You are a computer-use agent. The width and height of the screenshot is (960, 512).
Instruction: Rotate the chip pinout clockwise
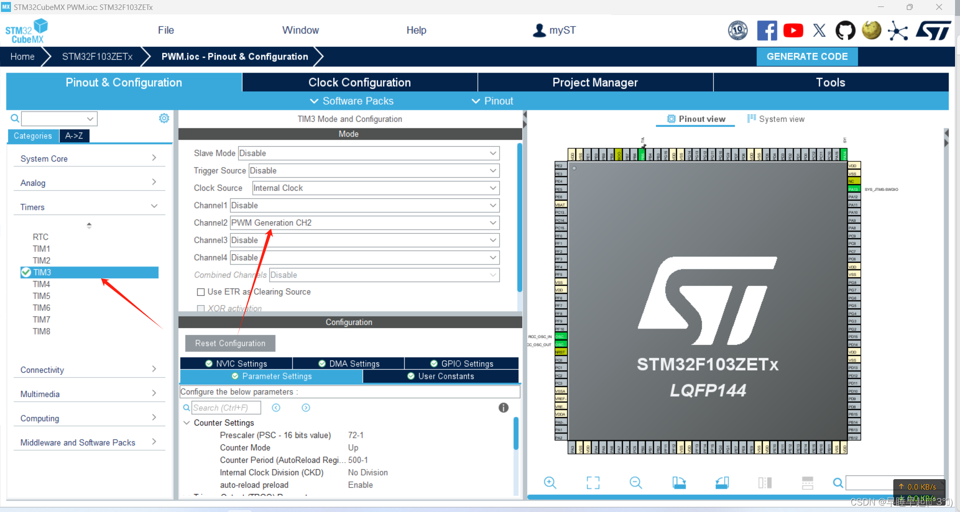pos(679,483)
